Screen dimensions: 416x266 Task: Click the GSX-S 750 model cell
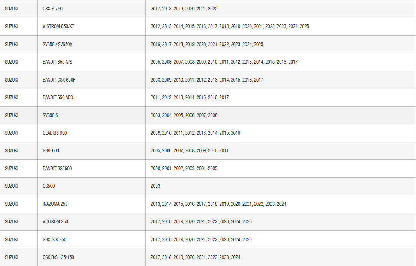52,9
